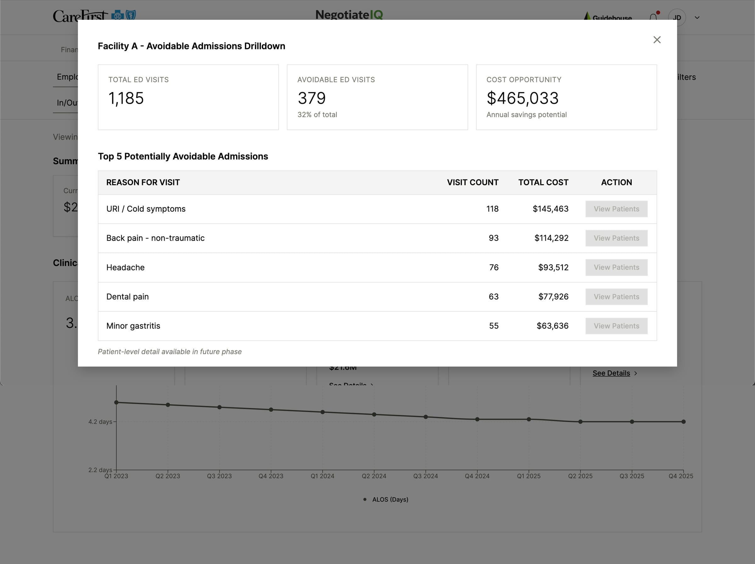Click the Q4 2025 ALOS data point
This screenshot has width=755, height=564.
(683, 422)
